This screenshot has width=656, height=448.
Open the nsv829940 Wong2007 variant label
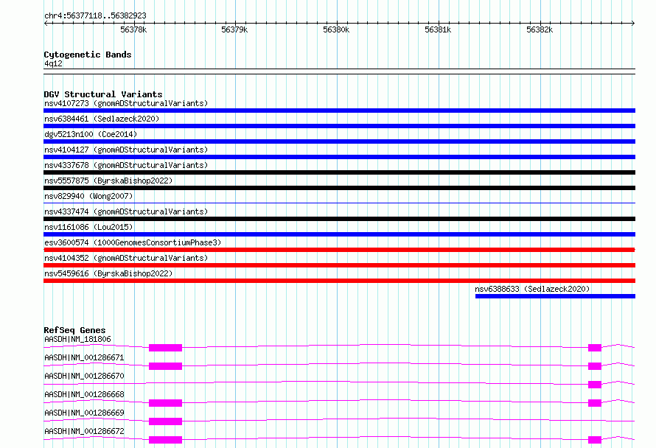click(88, 196)
